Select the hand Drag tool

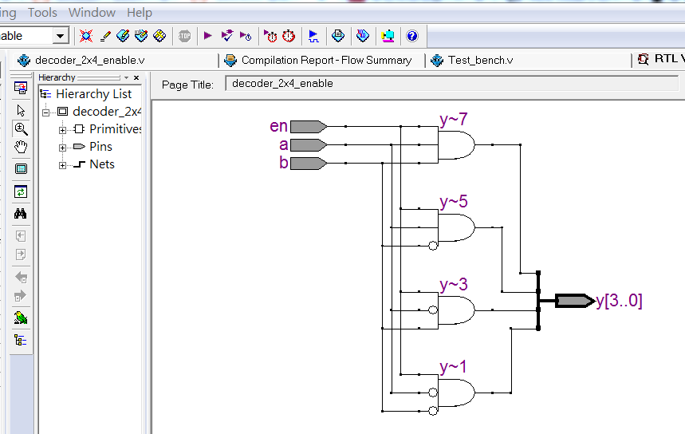21,147
